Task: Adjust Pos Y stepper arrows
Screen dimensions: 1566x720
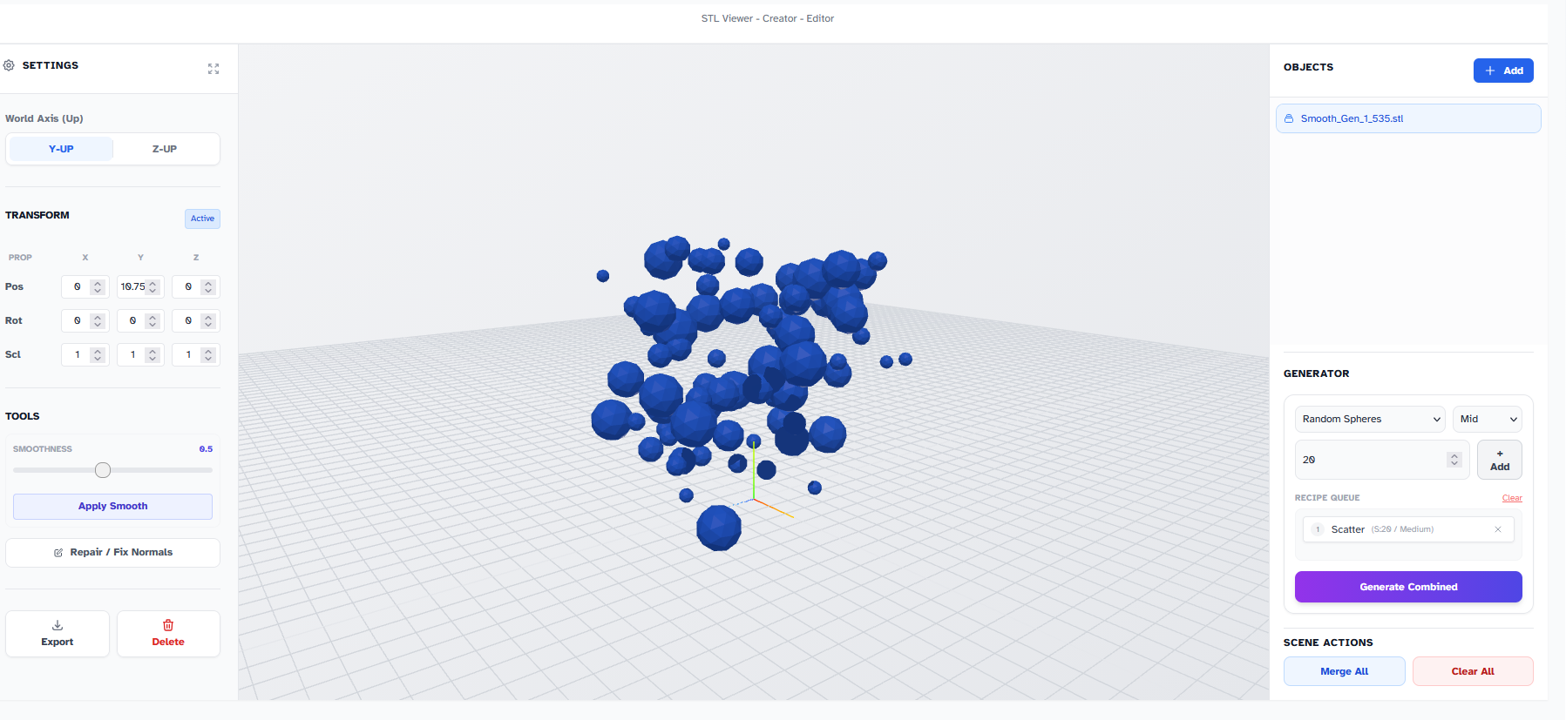Action: click(x=153, y=286)
